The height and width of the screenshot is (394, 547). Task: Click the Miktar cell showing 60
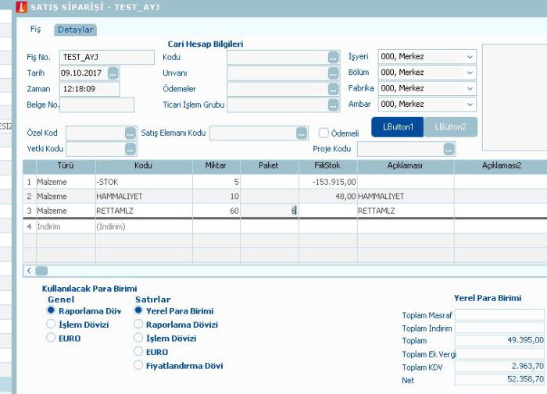click(216, 211)
